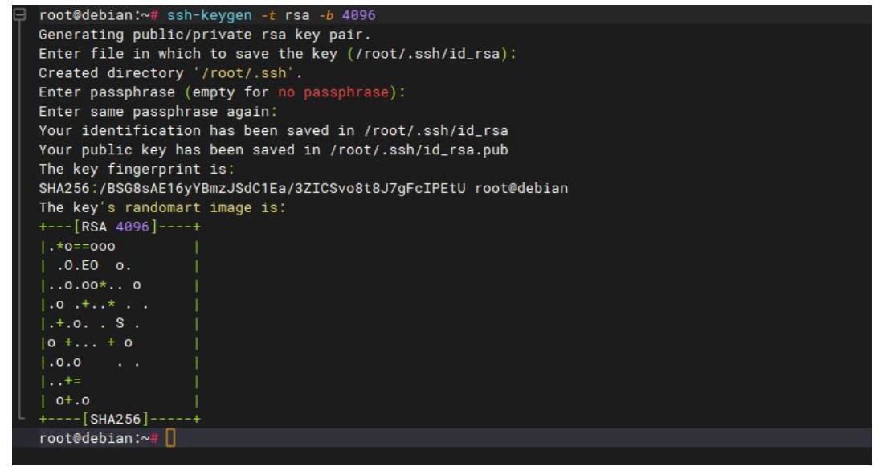
Task: Click the "Your identification has been saved" line
Action: (x=273, y=130)
